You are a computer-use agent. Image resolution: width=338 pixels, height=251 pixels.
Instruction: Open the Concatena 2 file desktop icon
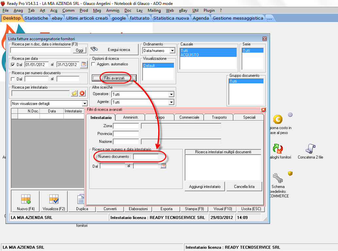[x=310, y=149]
